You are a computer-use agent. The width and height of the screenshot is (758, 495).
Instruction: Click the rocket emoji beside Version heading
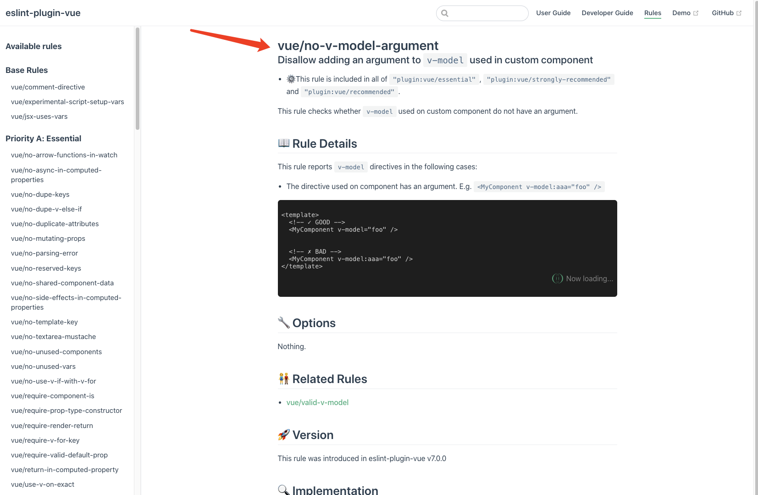tap(283, 434)
